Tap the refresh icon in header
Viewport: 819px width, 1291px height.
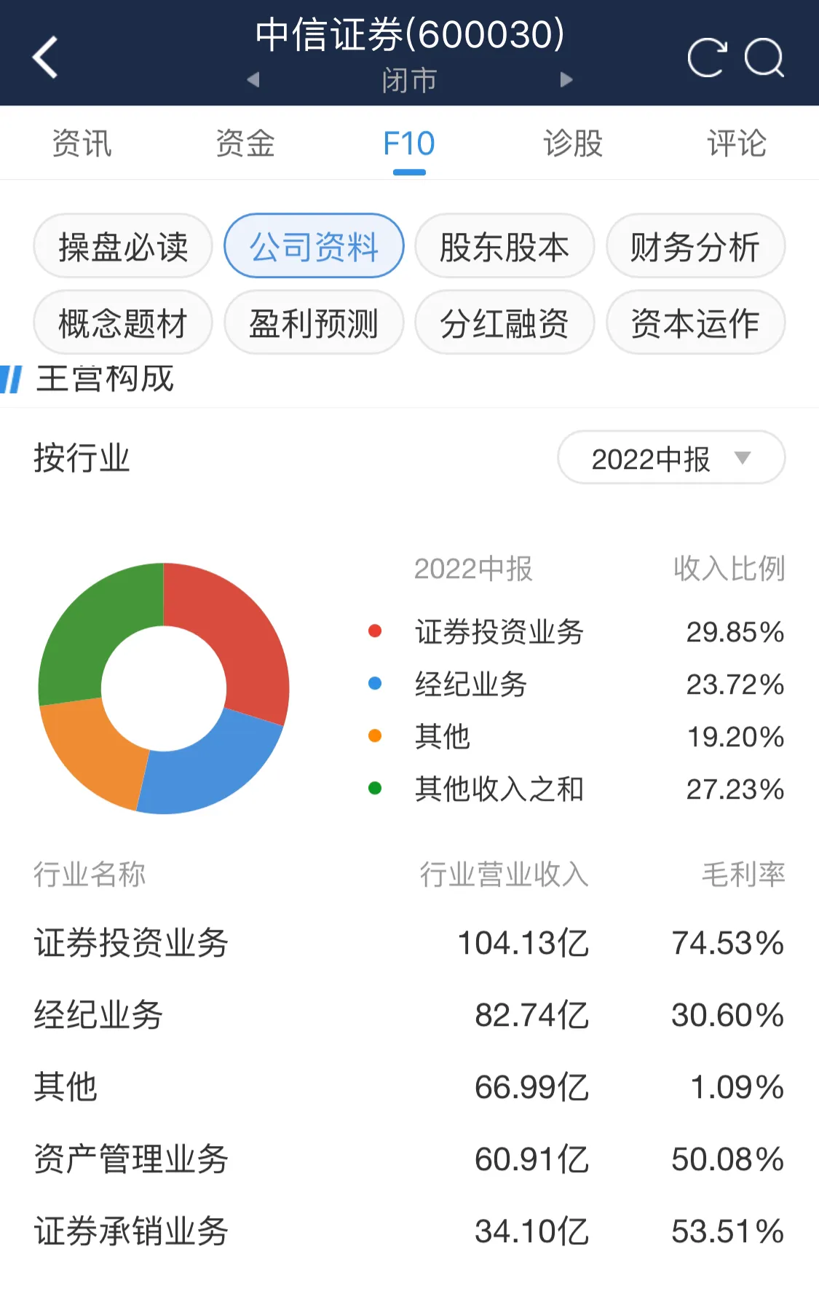707,57
